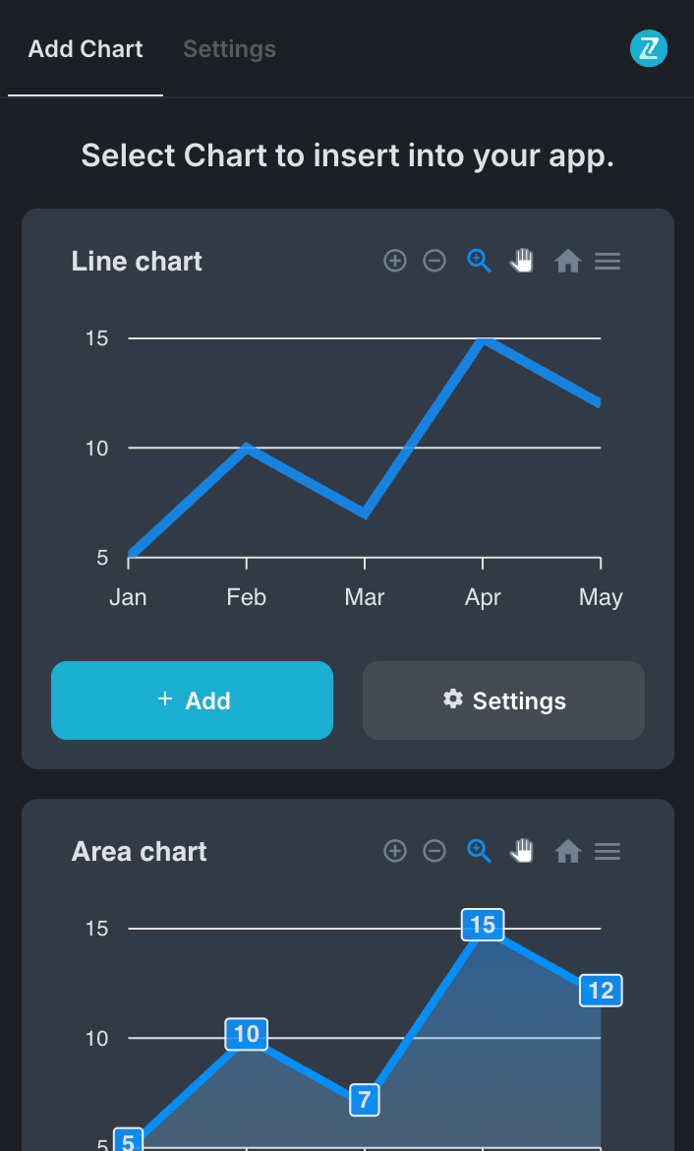Zoom in on the Area chart
This screenshot has height=1151, width=694.
point(394,851)
